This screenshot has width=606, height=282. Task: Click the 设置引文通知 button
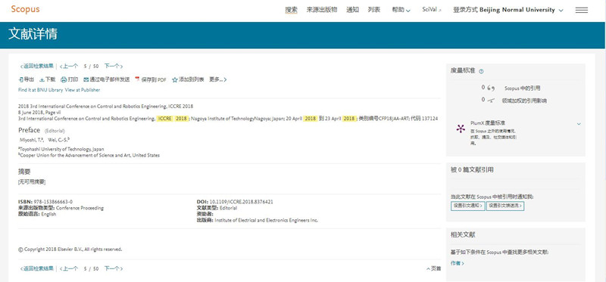click(x=467, y=206)
